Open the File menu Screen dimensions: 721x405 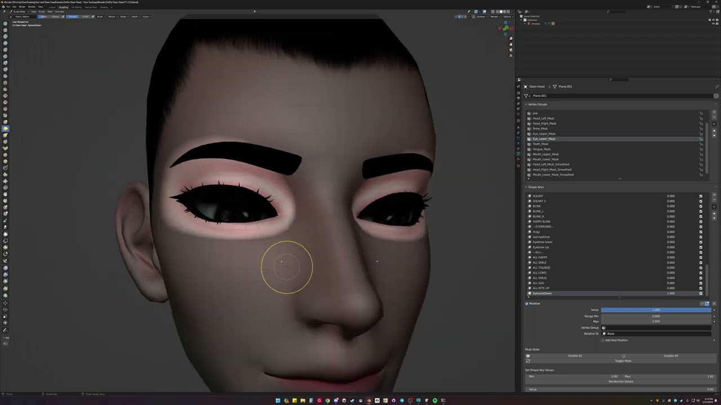pyautogui.click(x=8, y=7)
